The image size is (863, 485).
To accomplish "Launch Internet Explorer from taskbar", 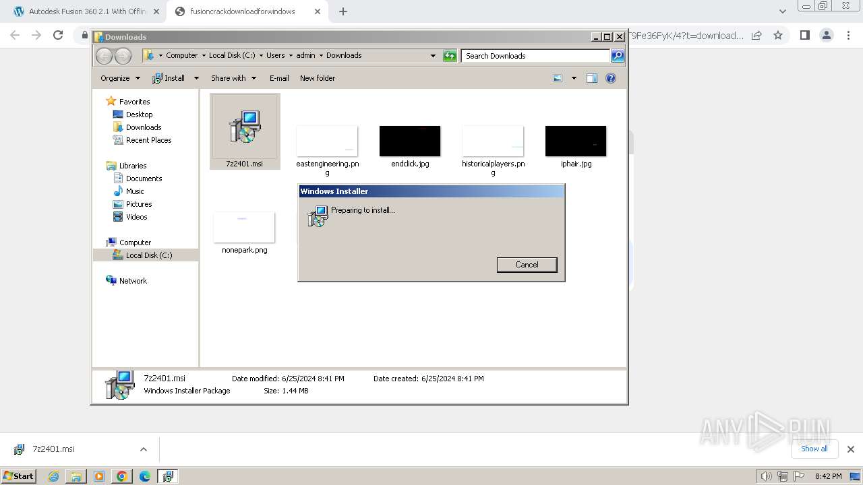I will click(53, 476).
